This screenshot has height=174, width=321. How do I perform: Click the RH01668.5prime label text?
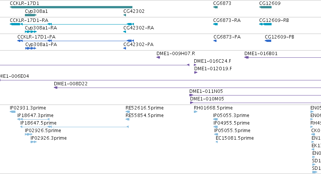(213, 108)
